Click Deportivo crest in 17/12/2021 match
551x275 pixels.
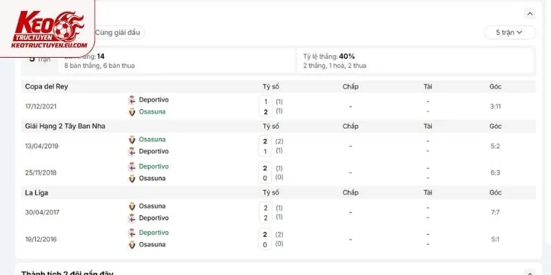132,100
